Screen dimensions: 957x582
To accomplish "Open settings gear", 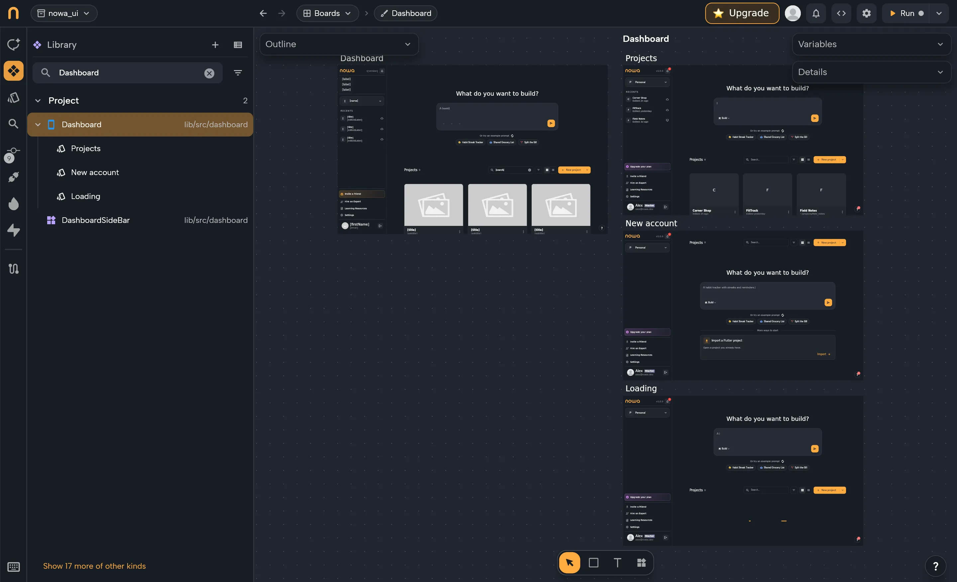I will point(867,13).
